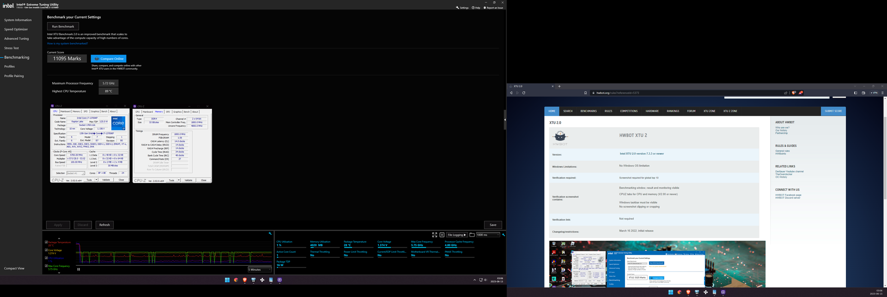Open Tools dropdown arrow in right CPU-Z window

click(x=178, y=180)
